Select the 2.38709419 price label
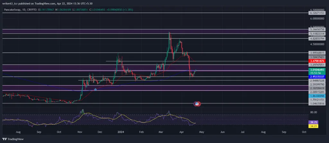 tap(316, 88)
